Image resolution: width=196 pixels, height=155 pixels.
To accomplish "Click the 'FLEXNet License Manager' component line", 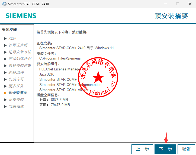I will [x=59, y=69].
